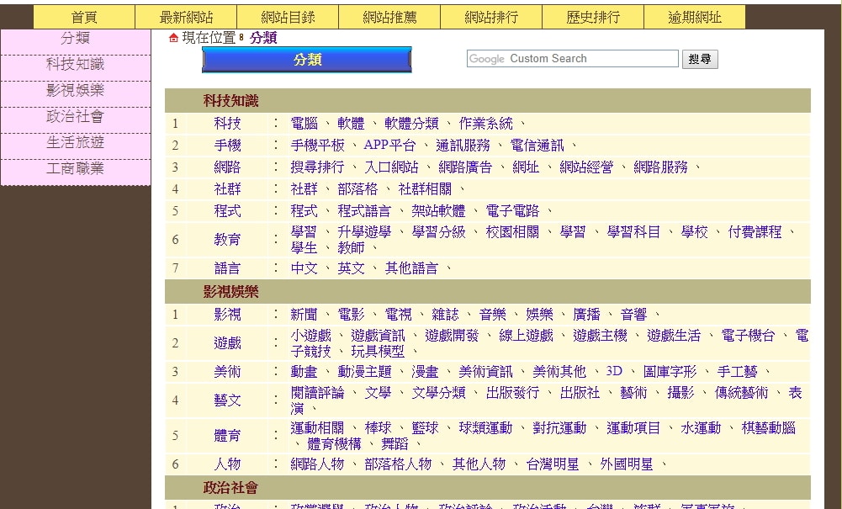This screenshot has height=509, width=842.
Task: Open the 首頁 navigation tab
Action: [x=84, y=17]
